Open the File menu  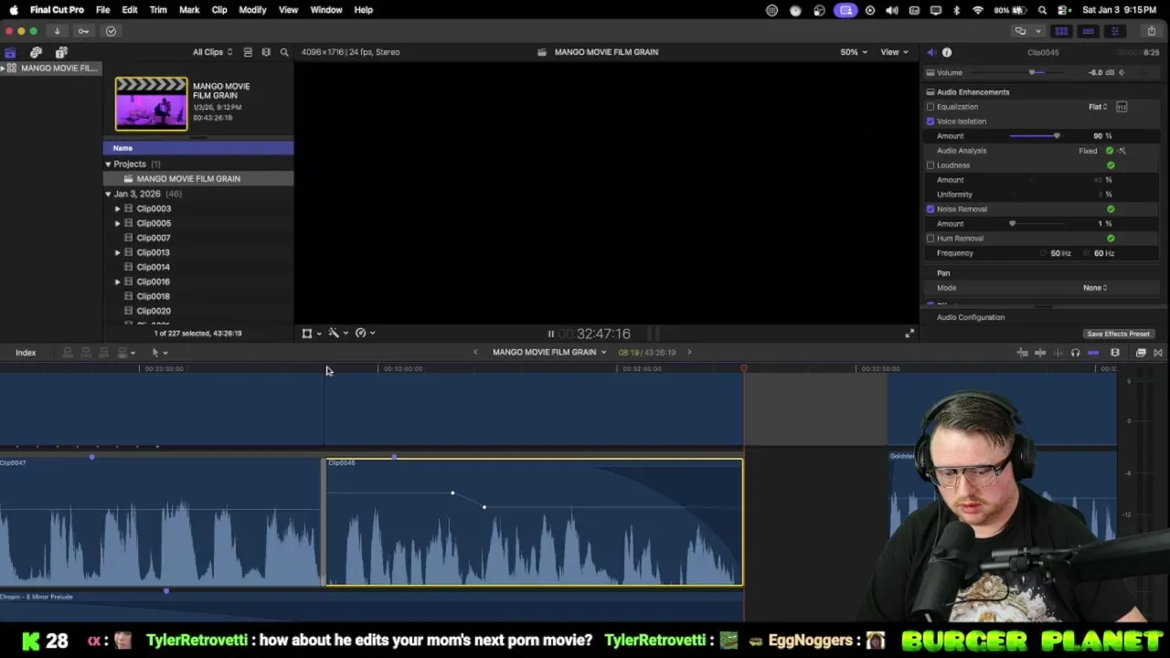tap(102, 10)
